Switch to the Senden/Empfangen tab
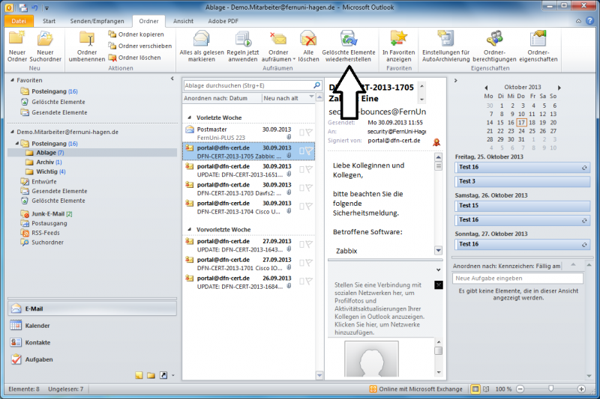 coord(97,21)
